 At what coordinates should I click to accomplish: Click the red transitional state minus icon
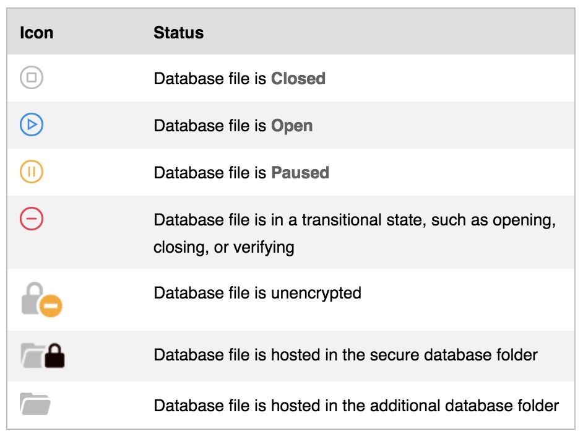32,219
